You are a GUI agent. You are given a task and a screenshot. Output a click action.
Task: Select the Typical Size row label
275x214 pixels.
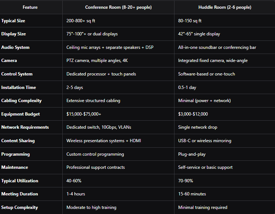(x=13, y=21)
